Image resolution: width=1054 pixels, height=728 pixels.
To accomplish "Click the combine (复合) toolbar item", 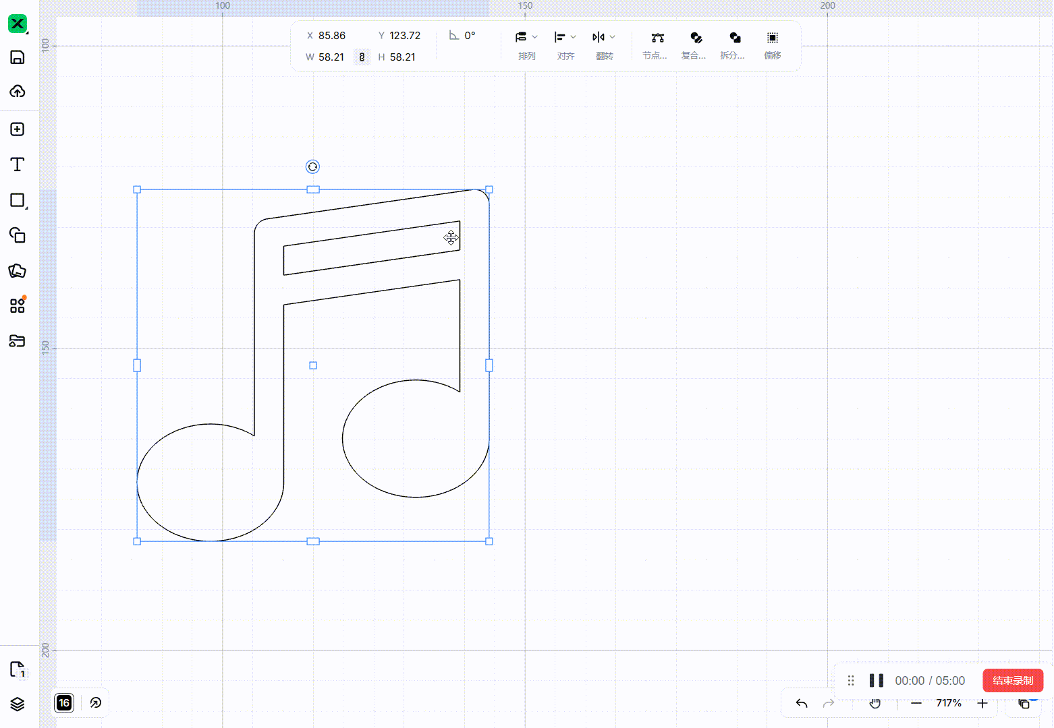I will [694, 45].
